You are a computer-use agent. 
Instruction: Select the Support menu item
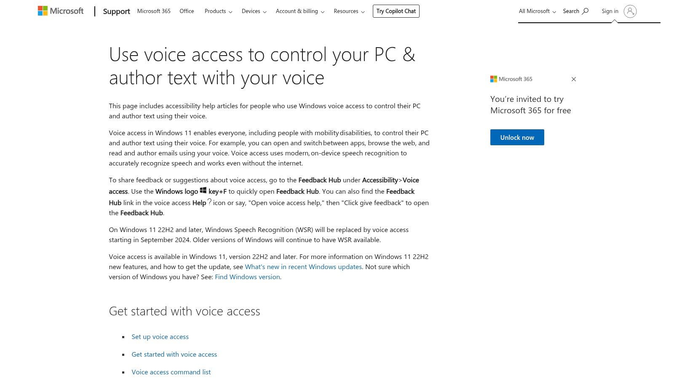click(116, 11)
